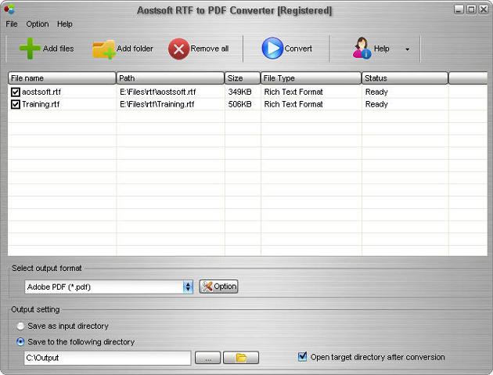This screenshot has height=375, width=493.
Task: Open output folder via yellow folder button
Action: [241, 358]
